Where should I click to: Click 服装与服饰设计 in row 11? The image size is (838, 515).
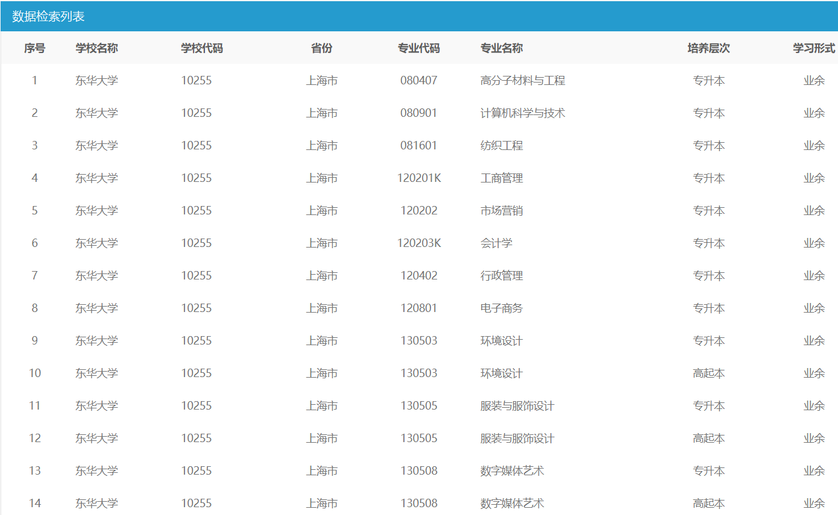point(517,406)
